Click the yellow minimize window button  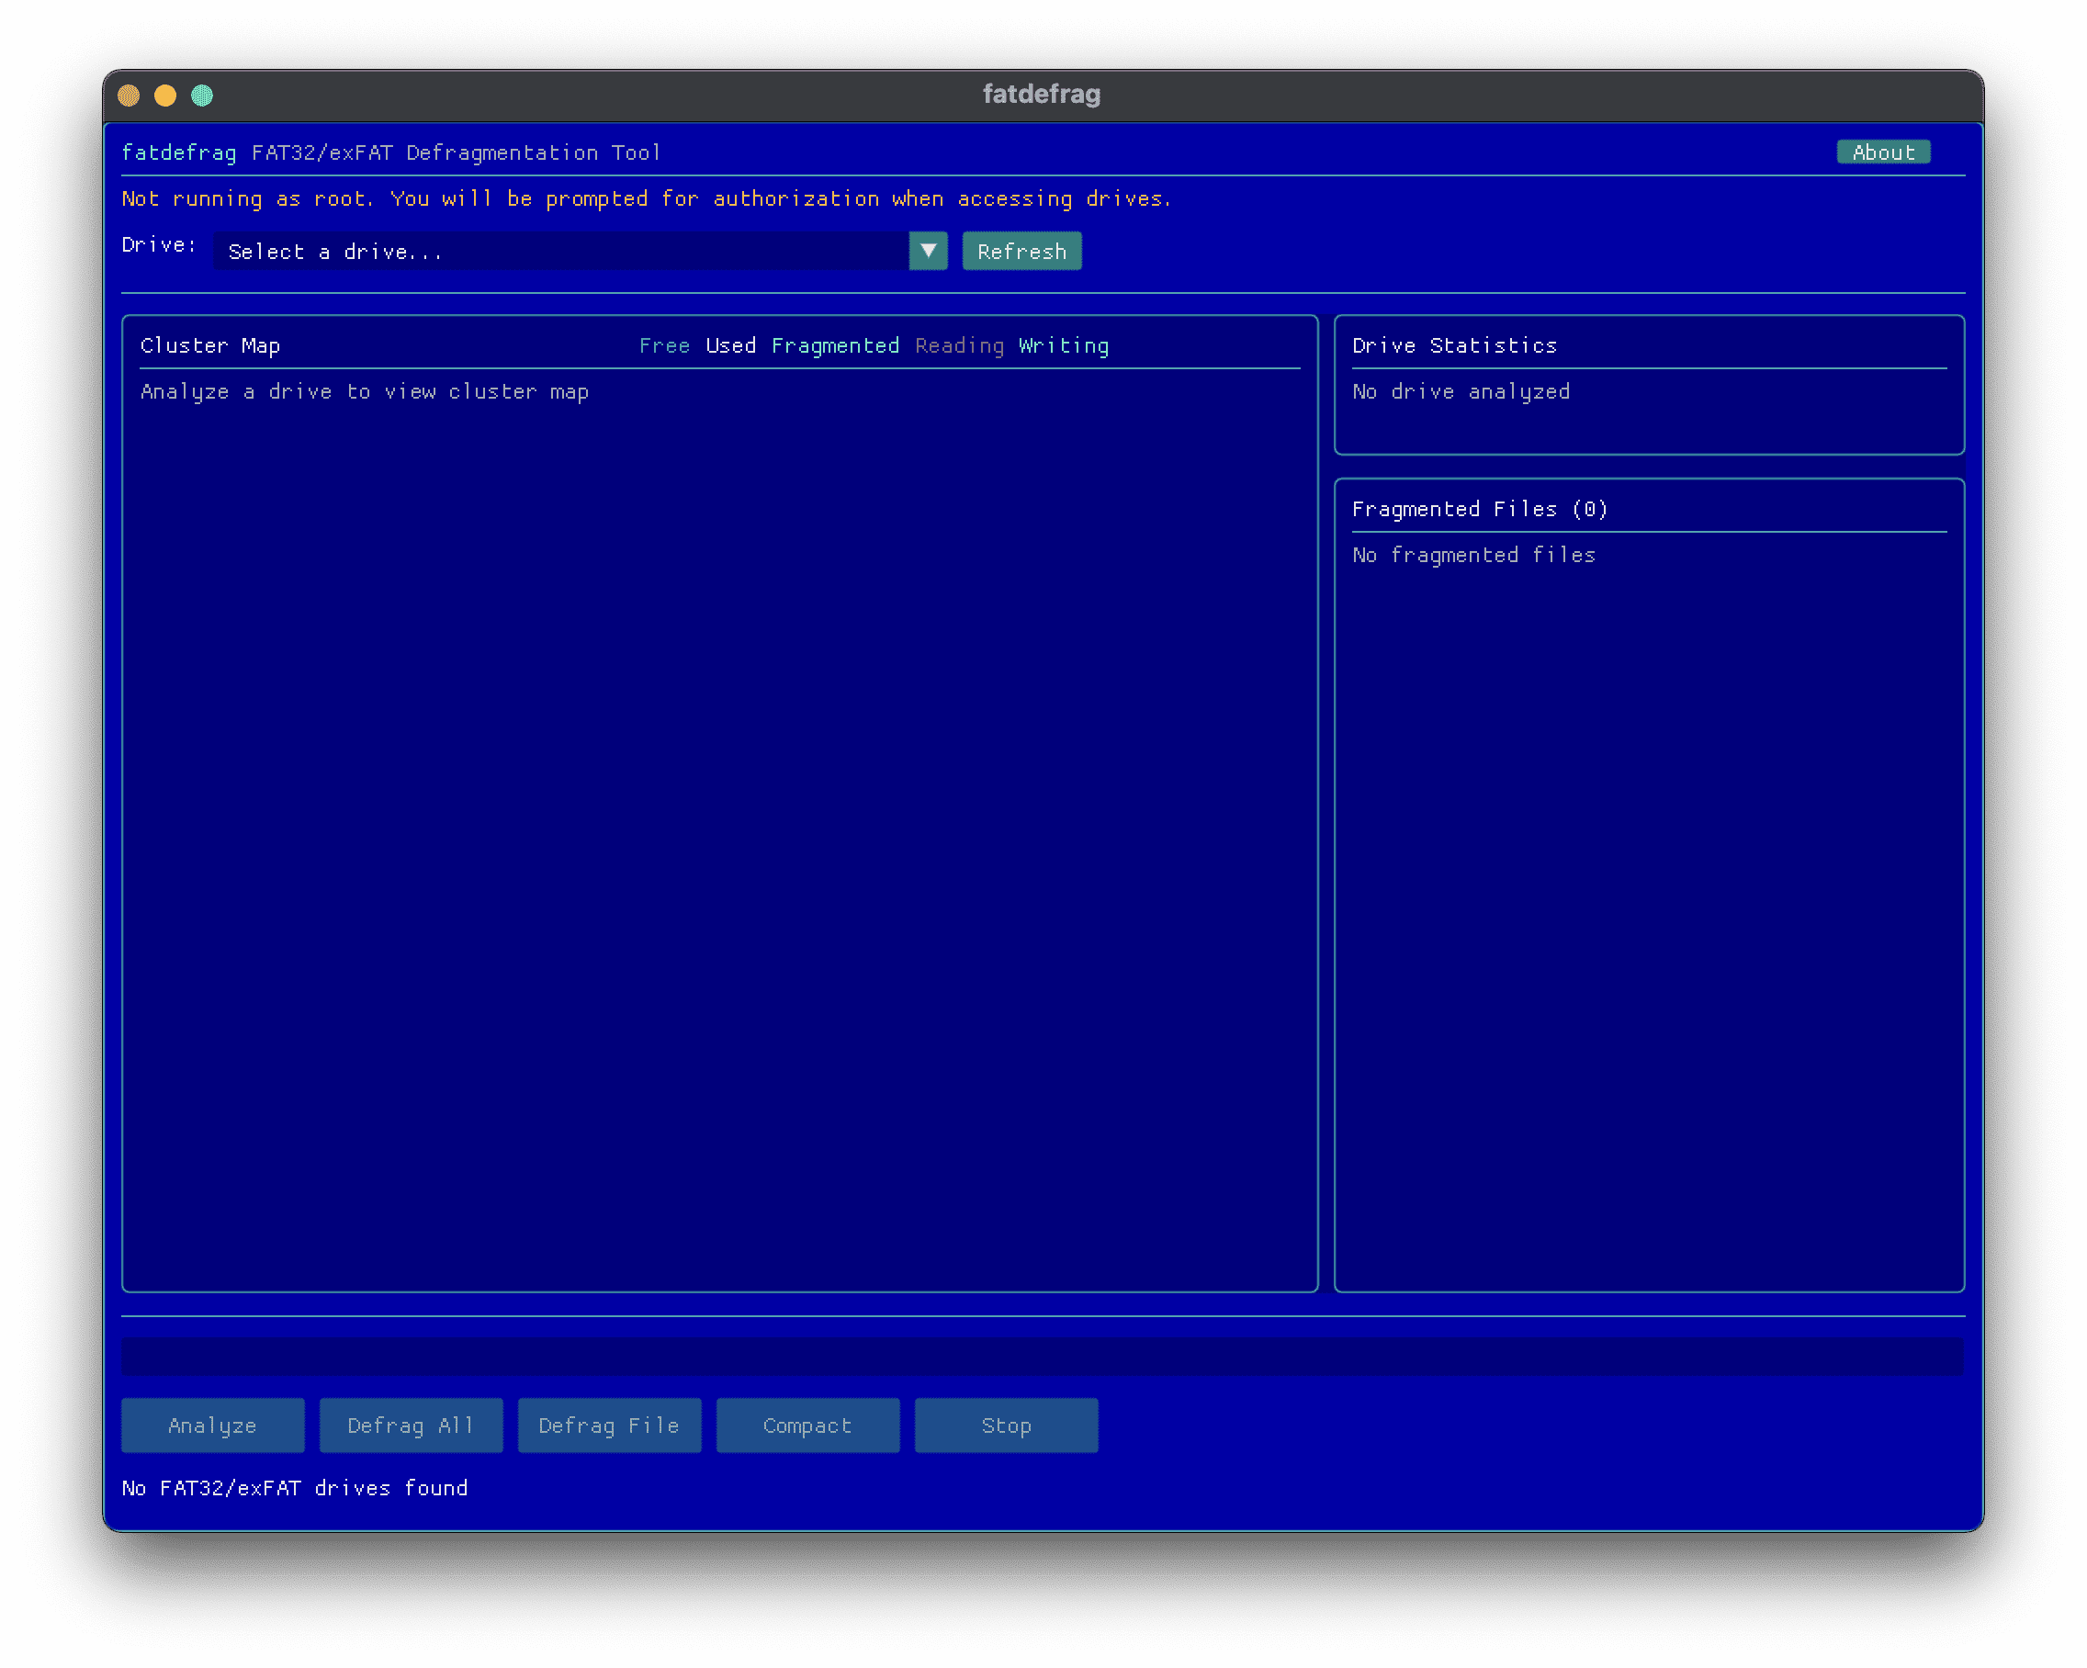tap(165, 95)
